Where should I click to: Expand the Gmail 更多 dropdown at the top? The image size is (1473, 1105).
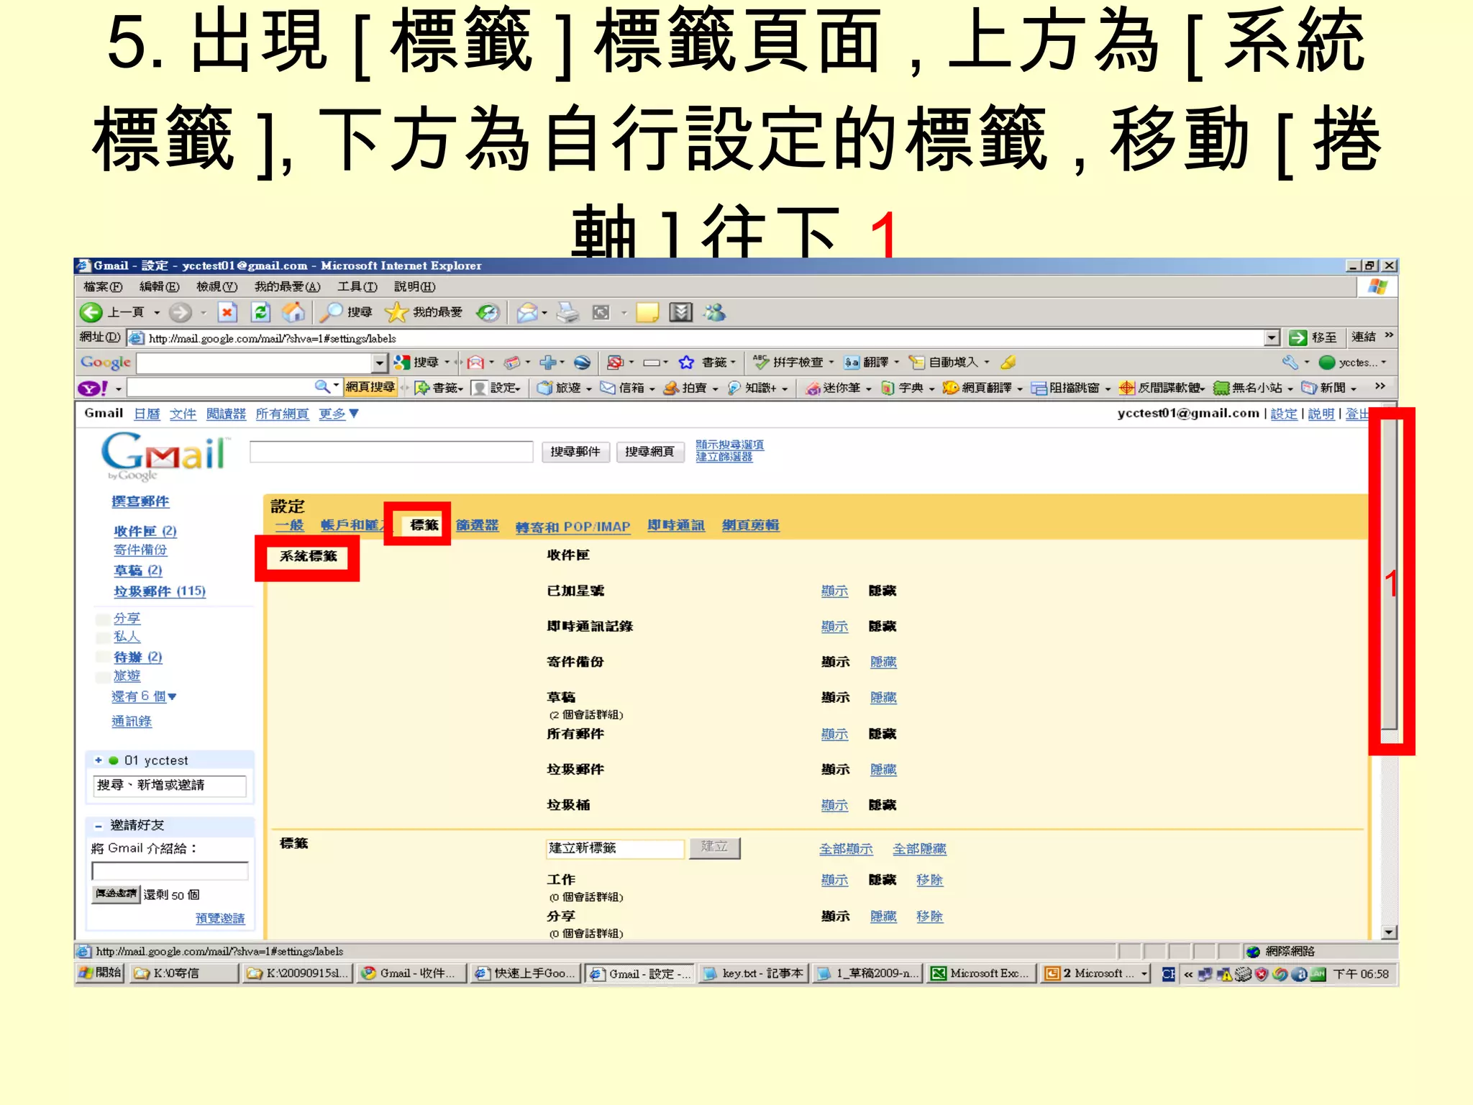(339, 414)
